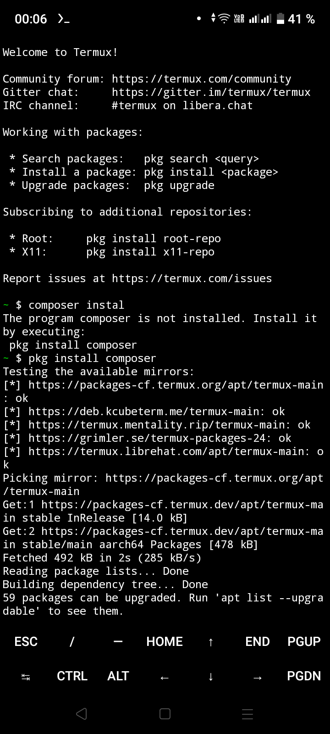Tap the Tab key icon
330x734 pixels.
point(26,676)
